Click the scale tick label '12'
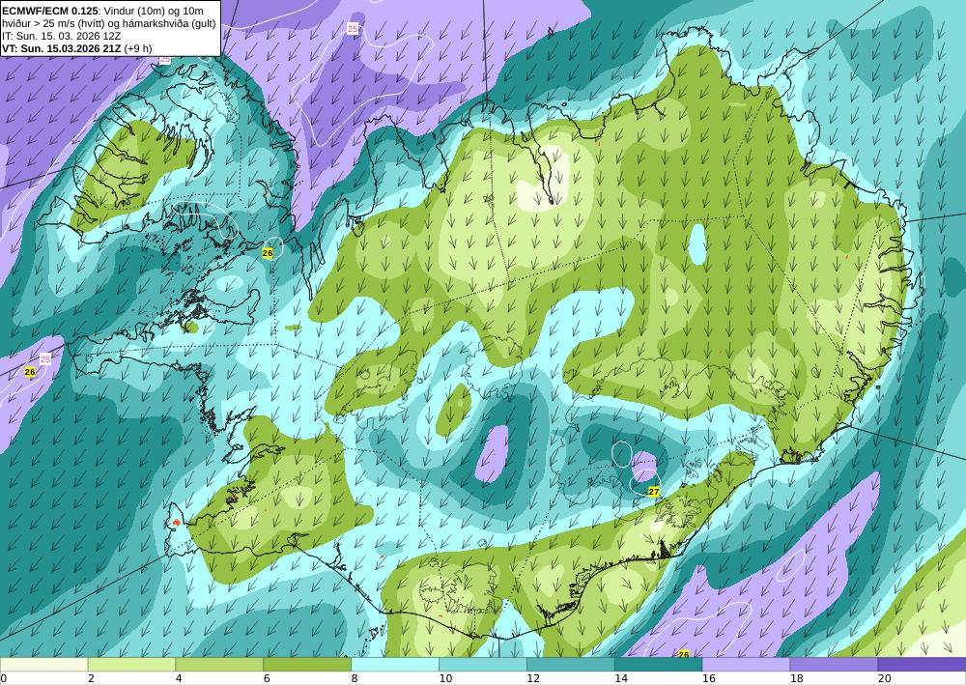966x685 pixels. (x=533, y=679)
